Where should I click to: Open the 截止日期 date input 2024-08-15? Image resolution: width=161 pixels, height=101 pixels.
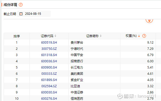pos(34,14)
